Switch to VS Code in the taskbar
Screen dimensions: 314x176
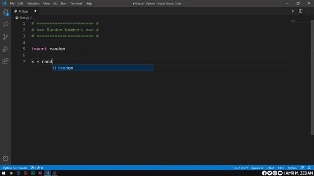coord(48,173)
